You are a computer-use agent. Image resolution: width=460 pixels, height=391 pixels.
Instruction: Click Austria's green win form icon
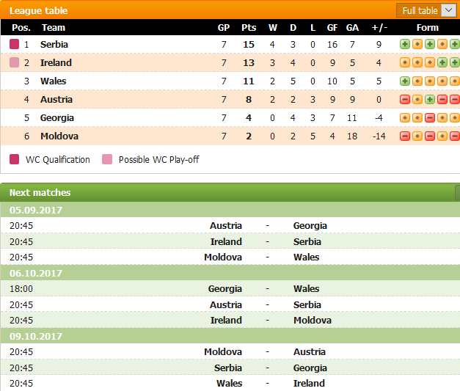click(430, 100)
